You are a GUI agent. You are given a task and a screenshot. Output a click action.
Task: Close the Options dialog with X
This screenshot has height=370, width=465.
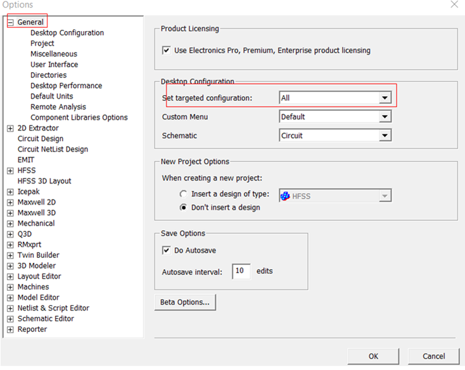click(454, 5)
